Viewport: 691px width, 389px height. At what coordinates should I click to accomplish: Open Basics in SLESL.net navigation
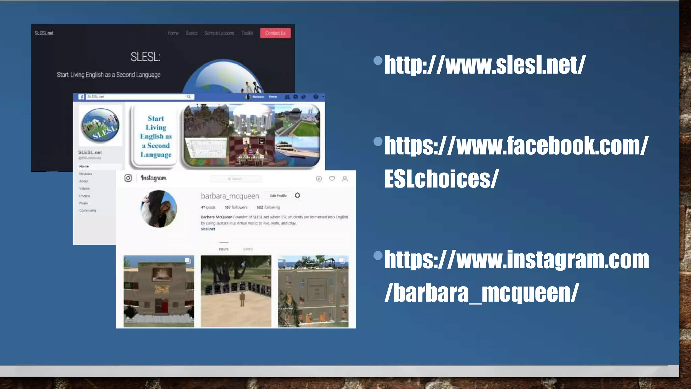[x=192, y=33]
